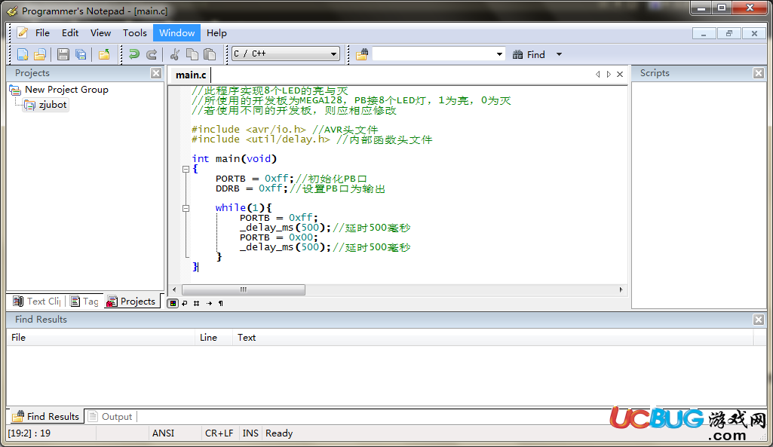The image size is (773, 447).
Task: Click the INS insert mode indicator
Action: point(250,433)
